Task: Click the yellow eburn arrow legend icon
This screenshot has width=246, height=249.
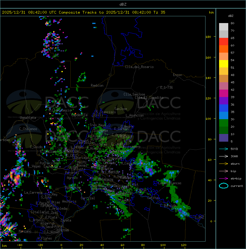Action: (x=224, y=164)
